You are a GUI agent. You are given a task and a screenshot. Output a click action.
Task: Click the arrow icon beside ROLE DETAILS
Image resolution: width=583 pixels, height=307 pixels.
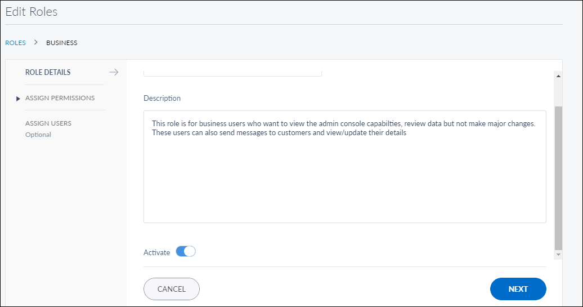[114, 72]
